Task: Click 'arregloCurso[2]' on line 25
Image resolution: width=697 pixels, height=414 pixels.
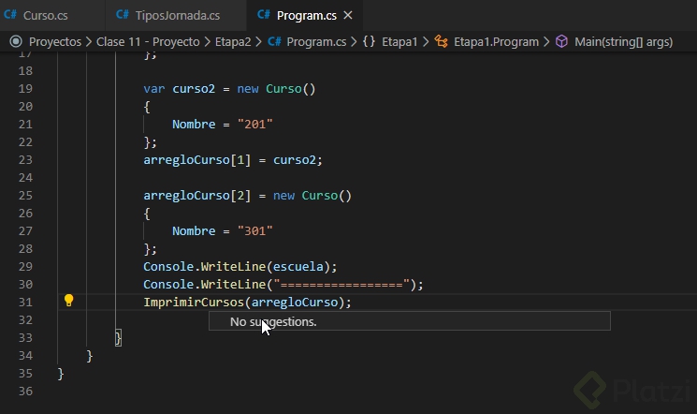Action: pos(196,196)
